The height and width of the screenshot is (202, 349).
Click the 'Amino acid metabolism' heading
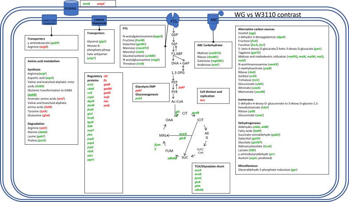tap(44, 61)
